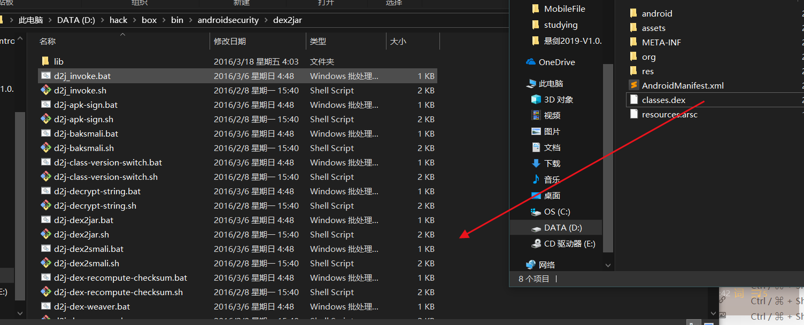Click the d2j-dex2jar.sh script icon

tap(45, 234)
